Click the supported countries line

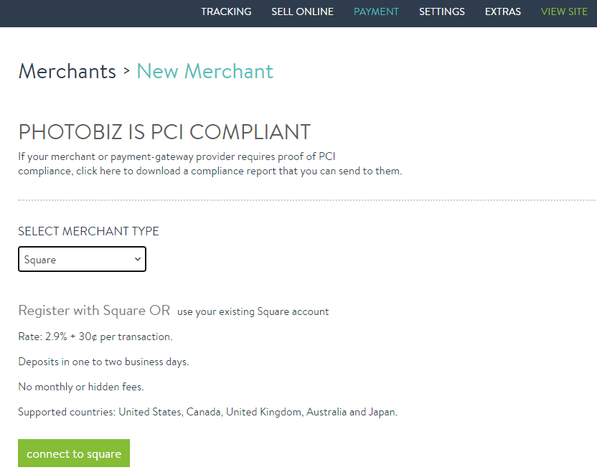point(207,412)
